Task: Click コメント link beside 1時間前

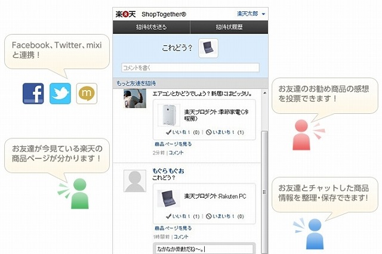Action: click(181, 237)
